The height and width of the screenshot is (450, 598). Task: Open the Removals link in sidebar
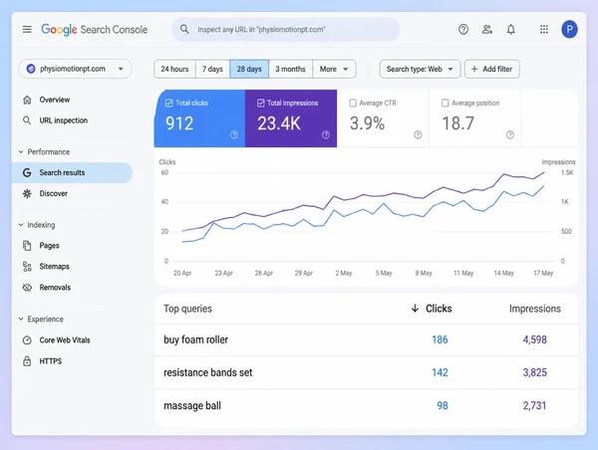pos(72,288)
